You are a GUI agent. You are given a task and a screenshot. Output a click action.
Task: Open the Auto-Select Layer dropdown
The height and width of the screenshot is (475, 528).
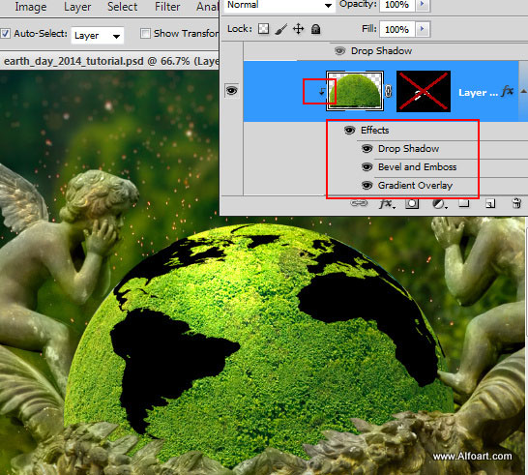(98, 36)
